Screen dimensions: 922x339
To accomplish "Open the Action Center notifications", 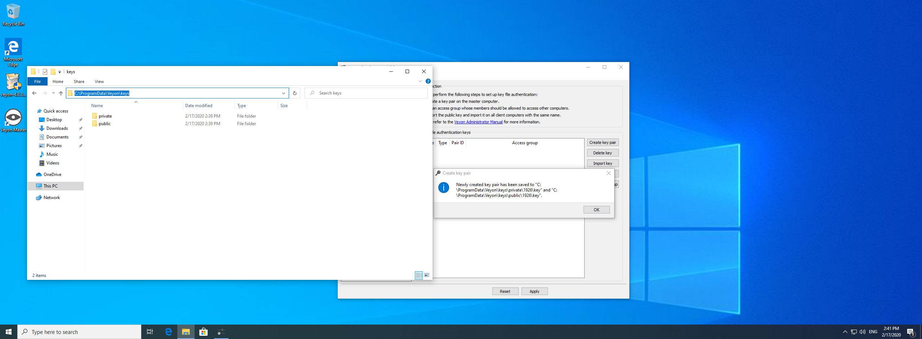I will 911,332.
